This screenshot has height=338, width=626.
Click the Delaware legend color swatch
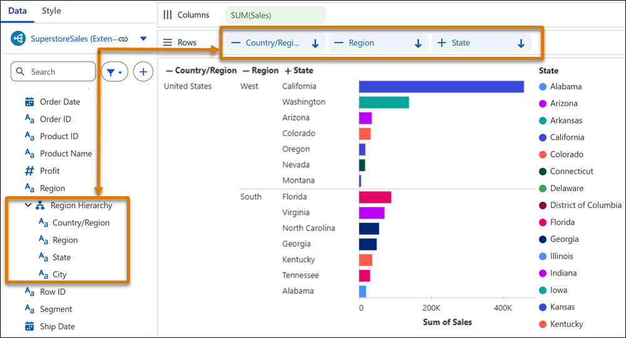coord(542,188)
